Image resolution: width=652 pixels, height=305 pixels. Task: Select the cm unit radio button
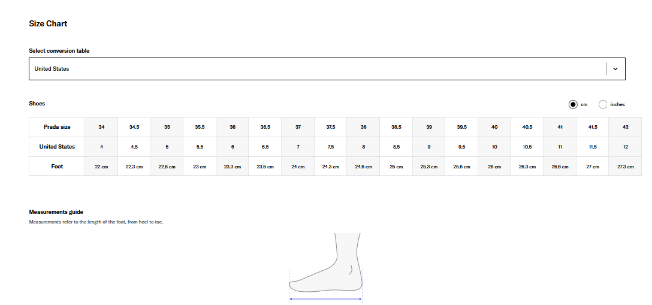coord(573,104)
